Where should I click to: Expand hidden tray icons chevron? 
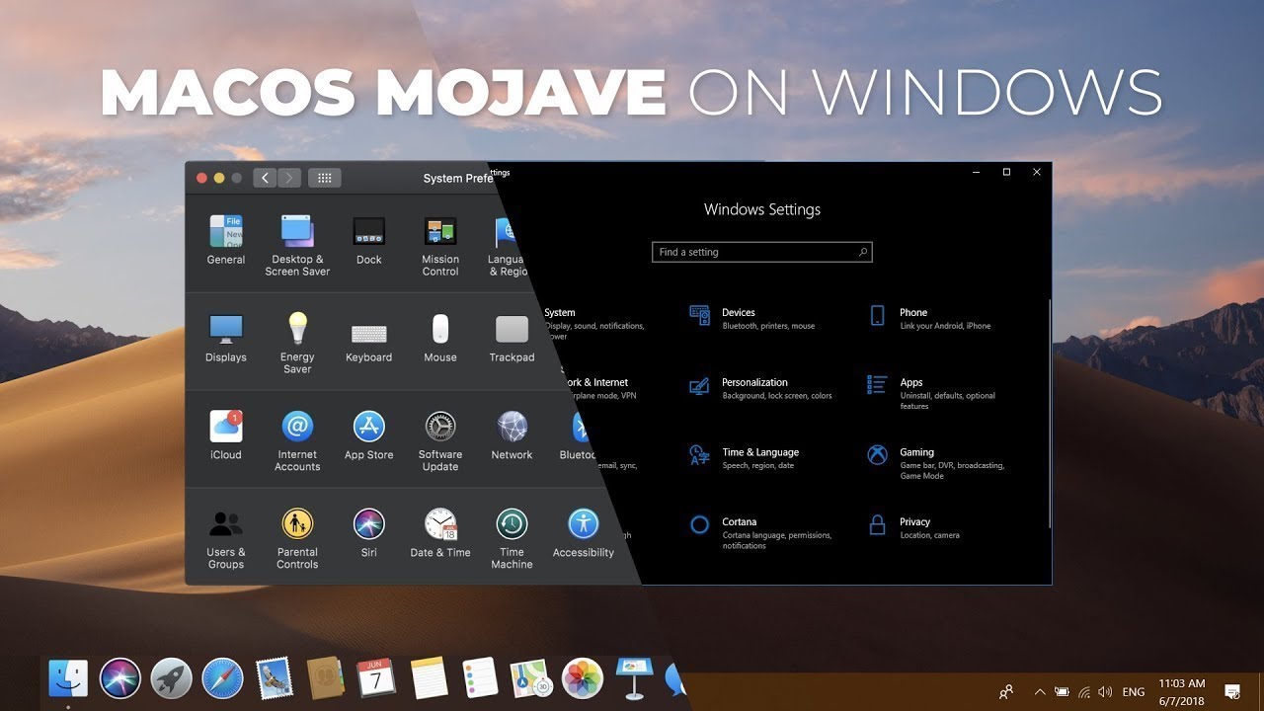[1039, 691]
